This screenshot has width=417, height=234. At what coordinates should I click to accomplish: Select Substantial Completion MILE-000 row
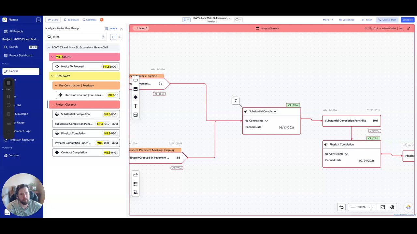(x=86, y=114)
